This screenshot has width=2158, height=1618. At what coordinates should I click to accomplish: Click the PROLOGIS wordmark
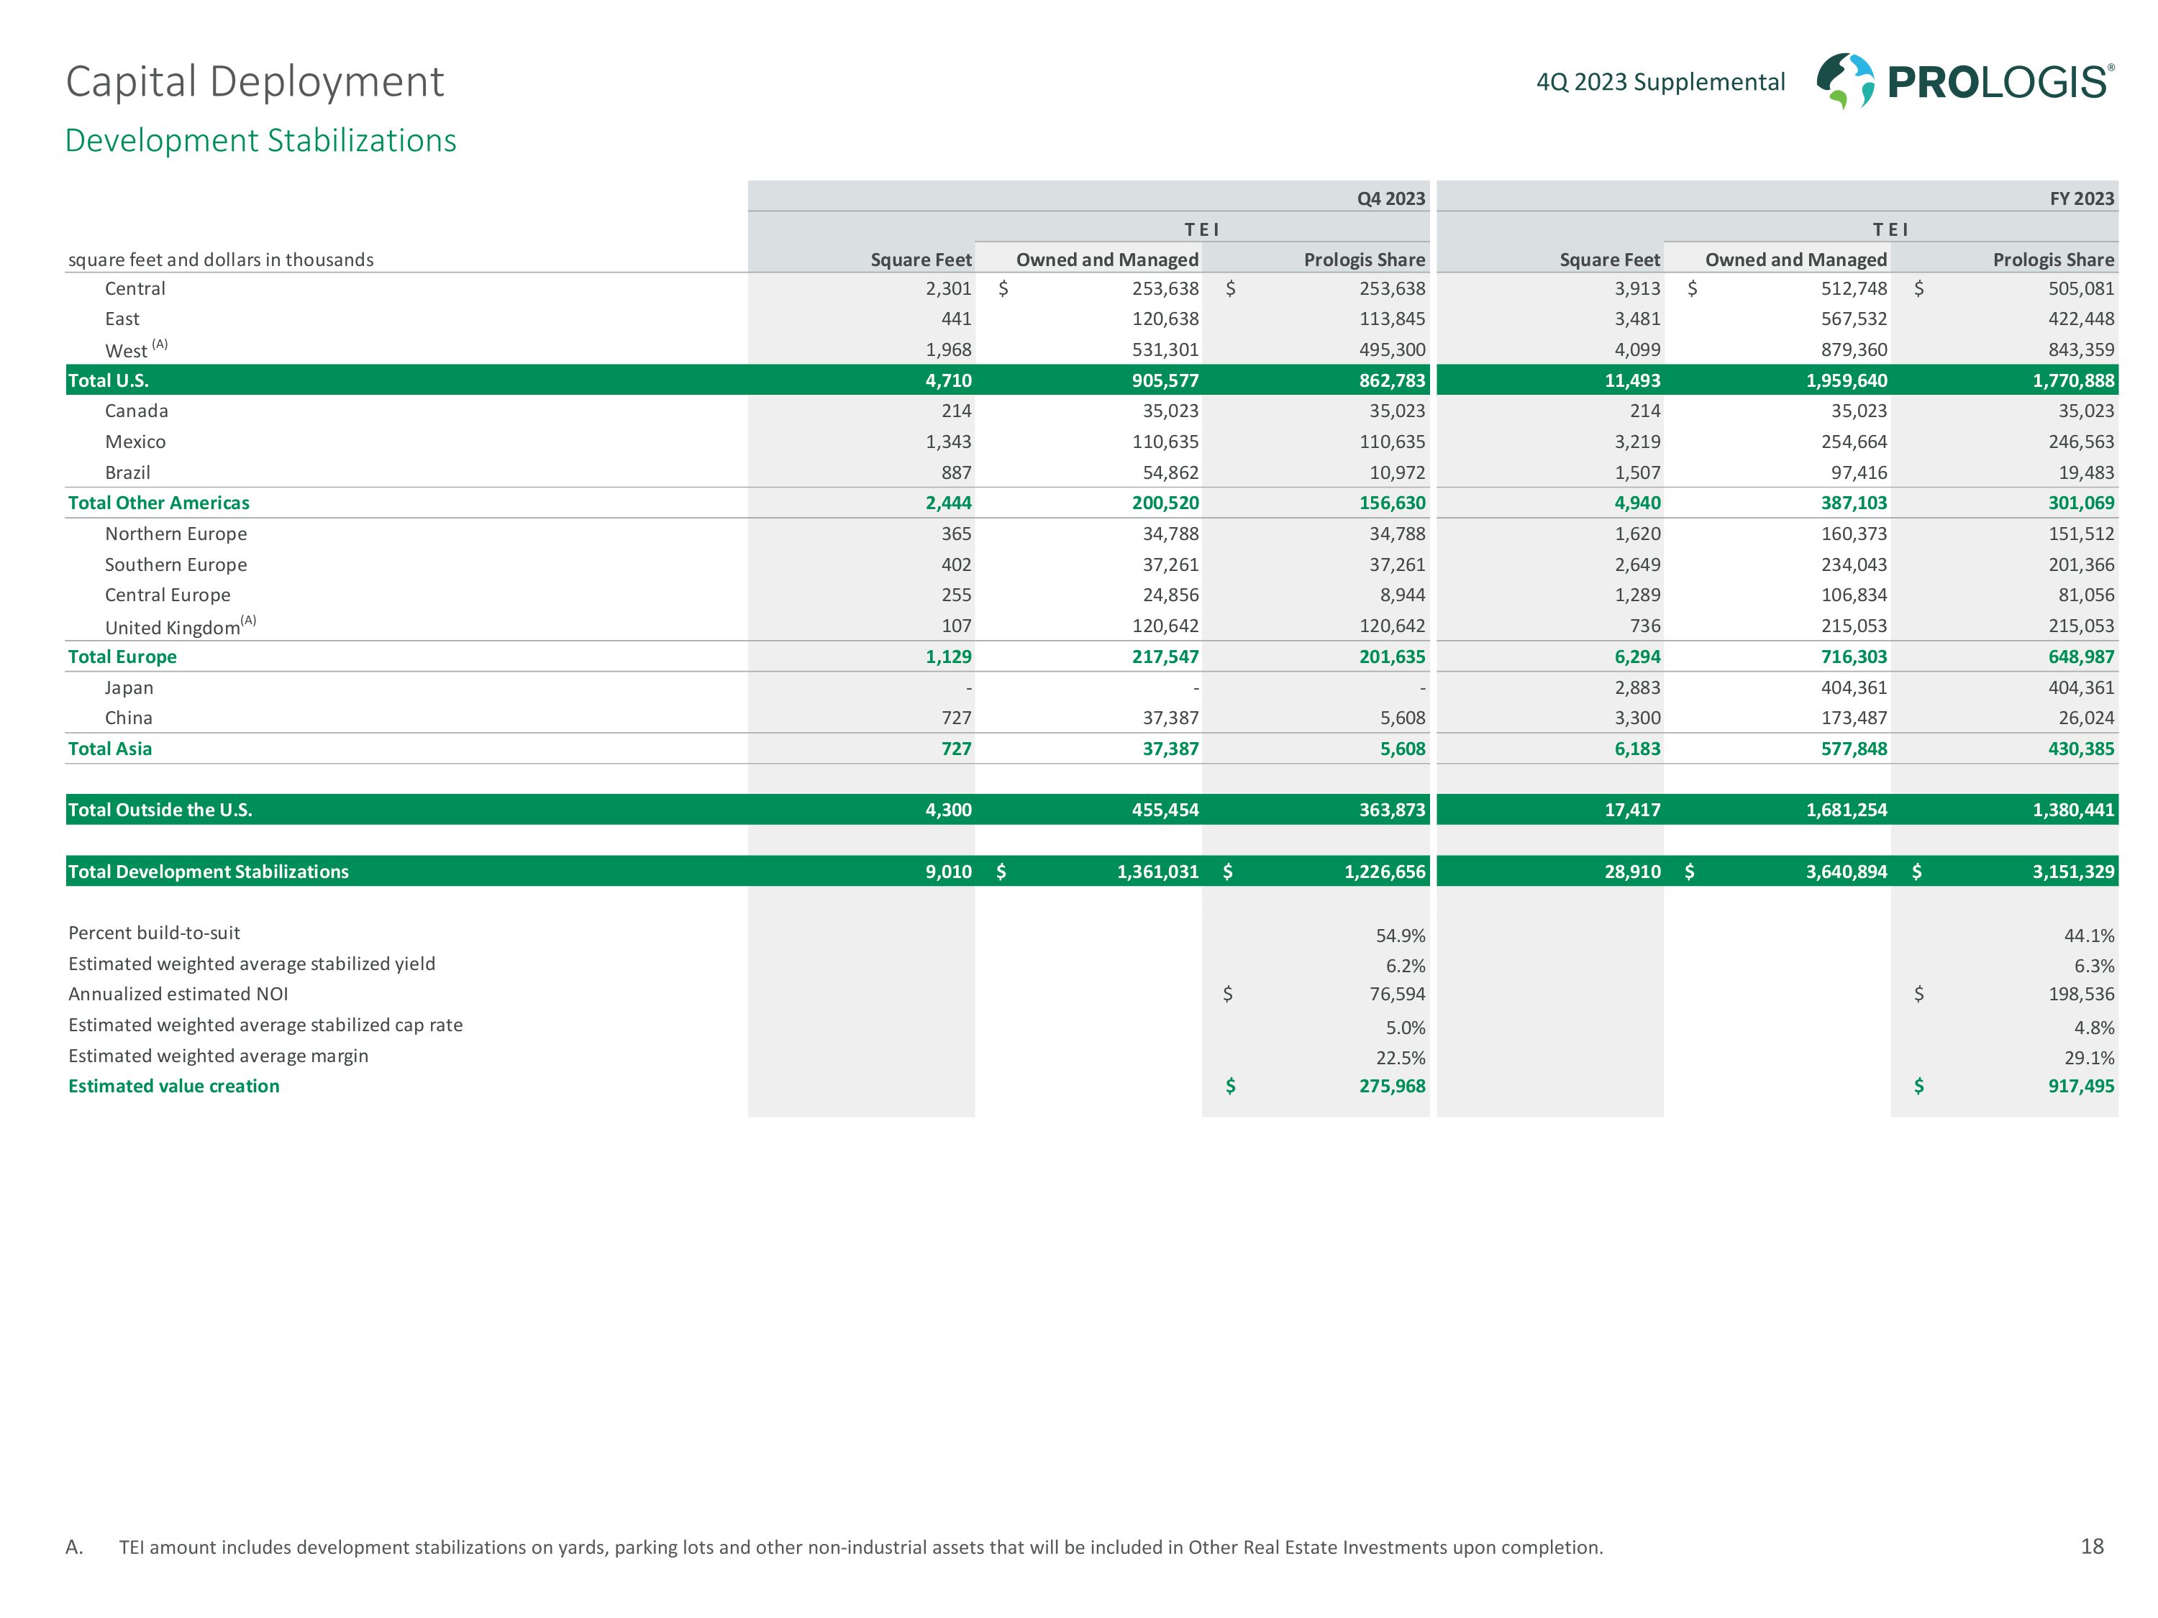[x=1999, y=82]
